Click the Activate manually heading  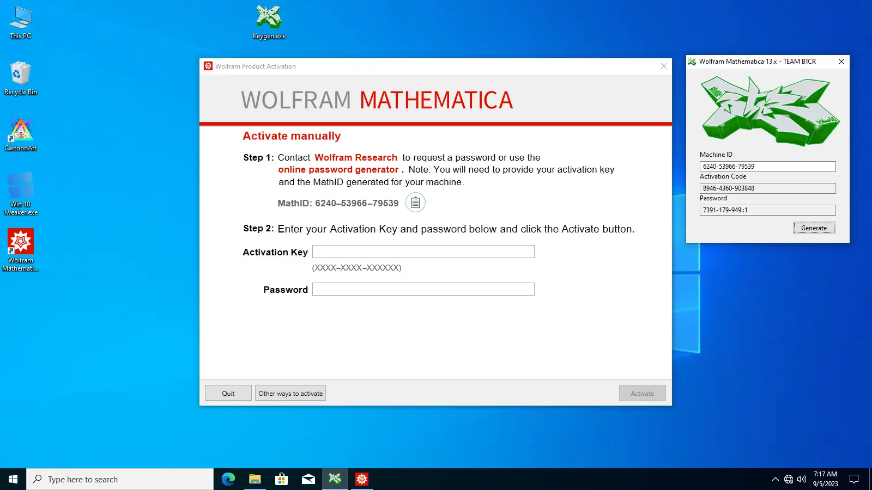tap(292, 136)
